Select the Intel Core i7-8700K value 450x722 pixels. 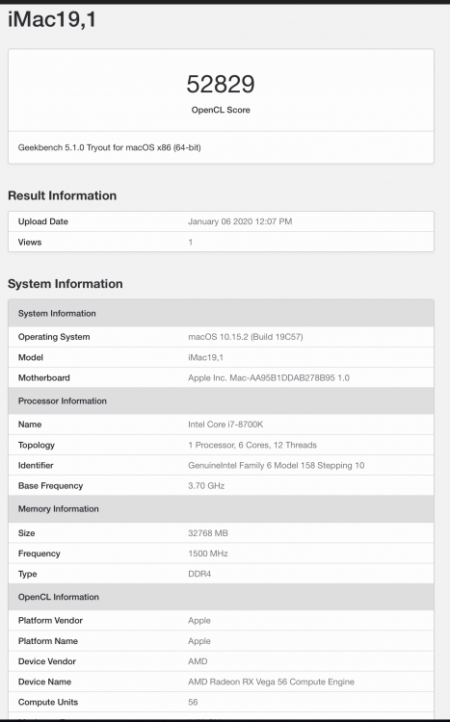point(225,425)
